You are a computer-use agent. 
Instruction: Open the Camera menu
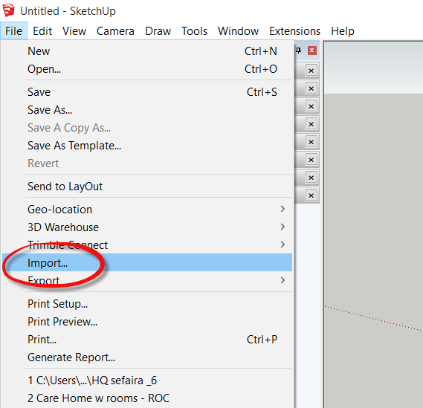(x=115, y=31)
